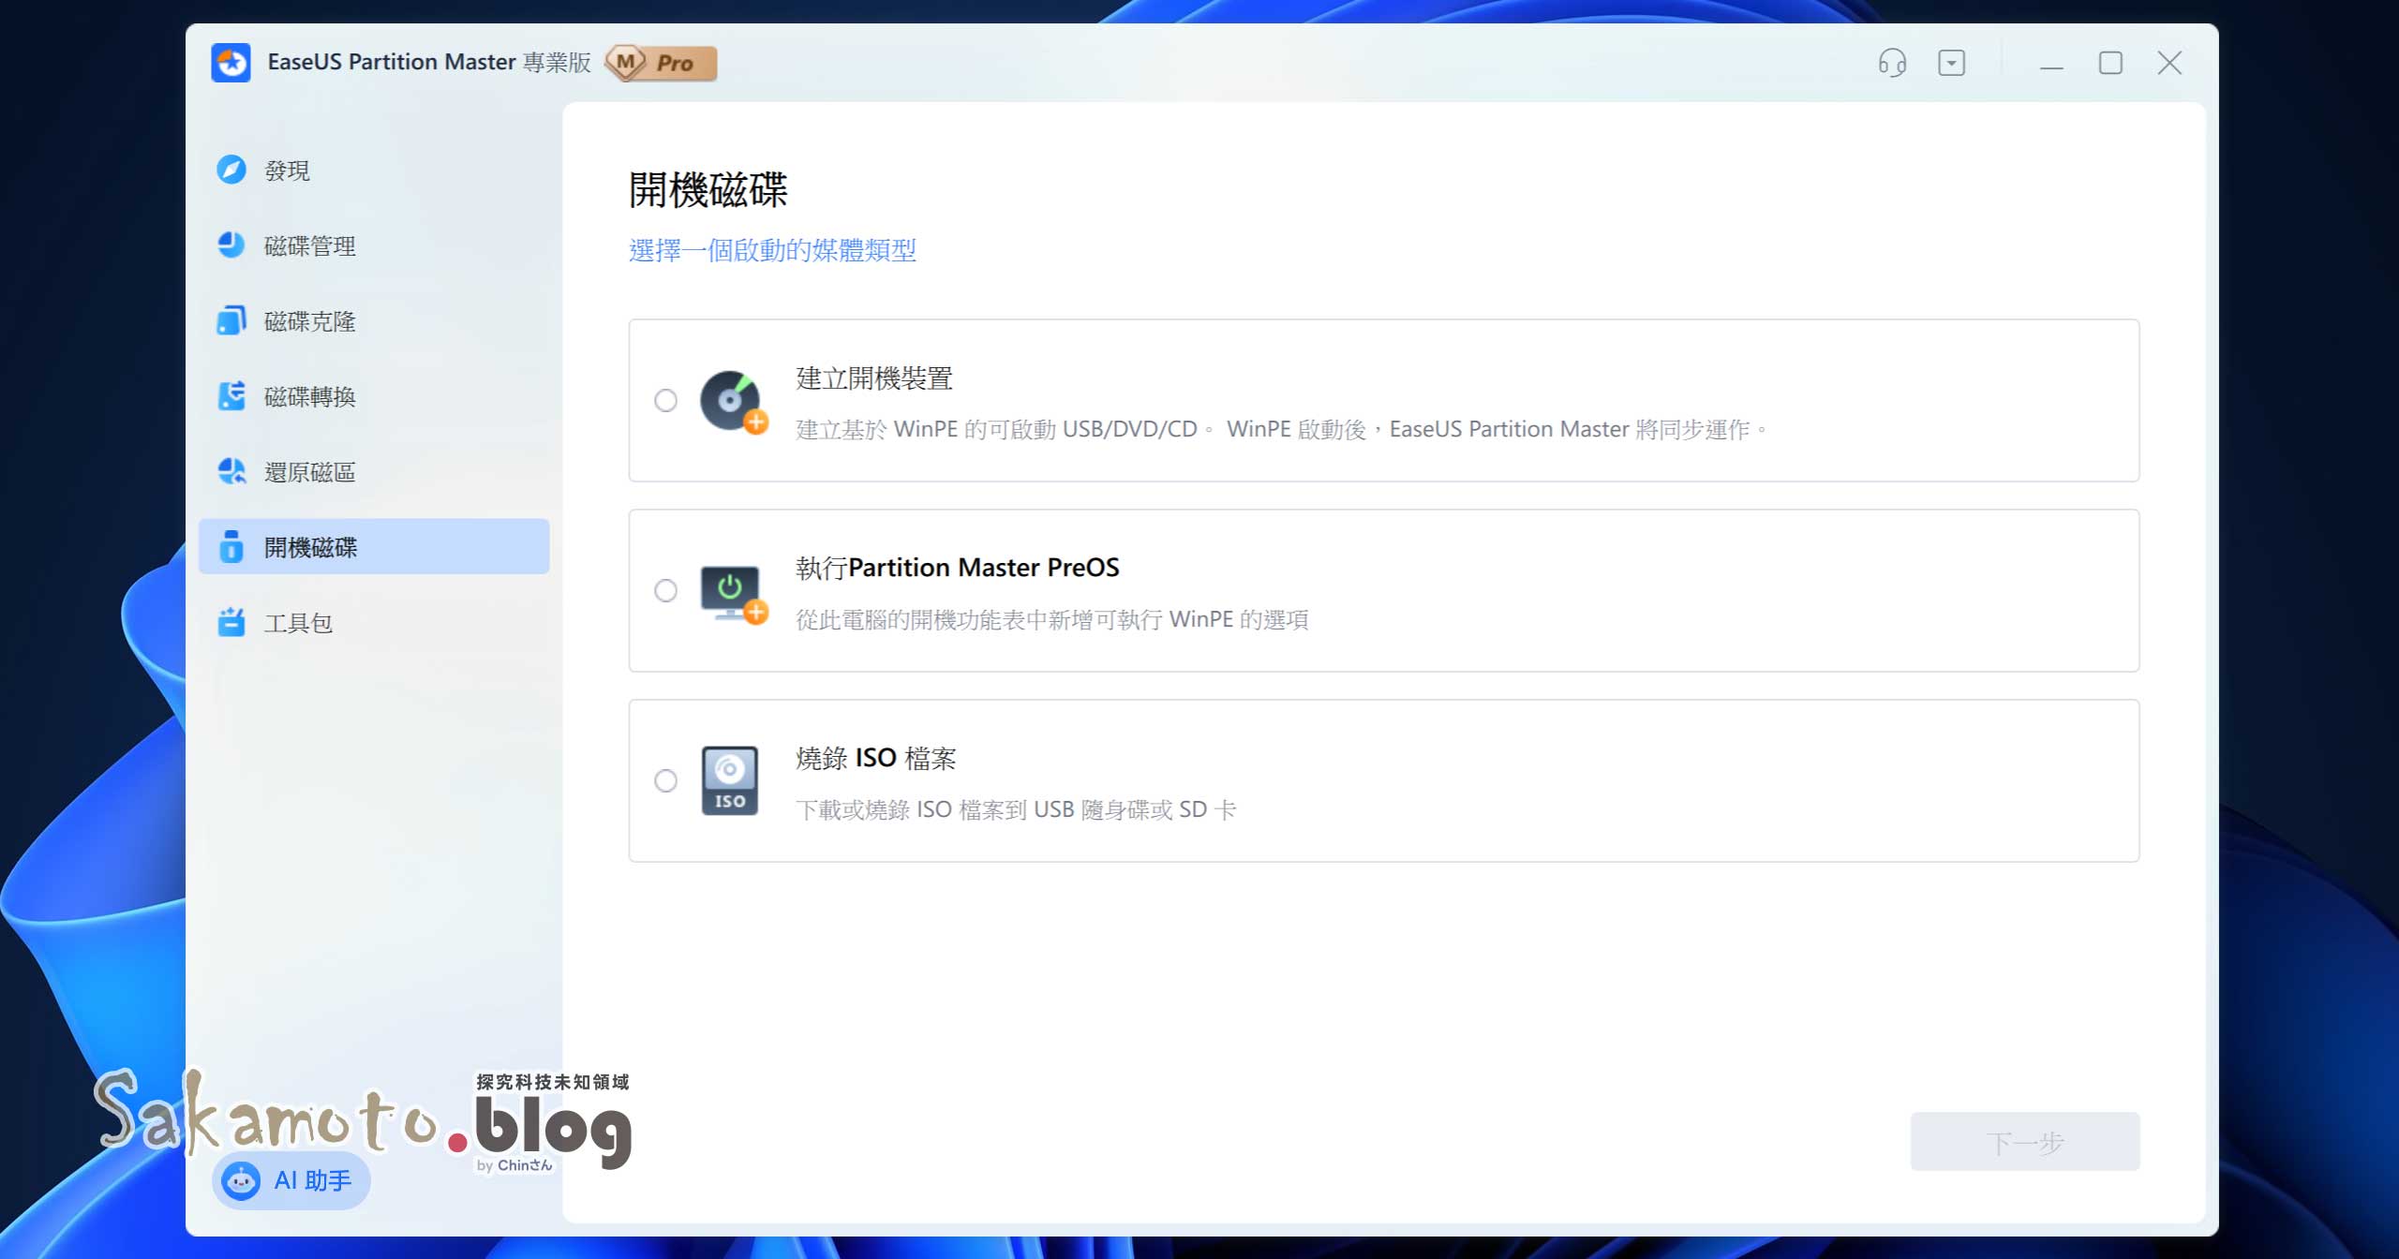Click the 燒錄 ISO 檔案 title

tap(876, 758)
